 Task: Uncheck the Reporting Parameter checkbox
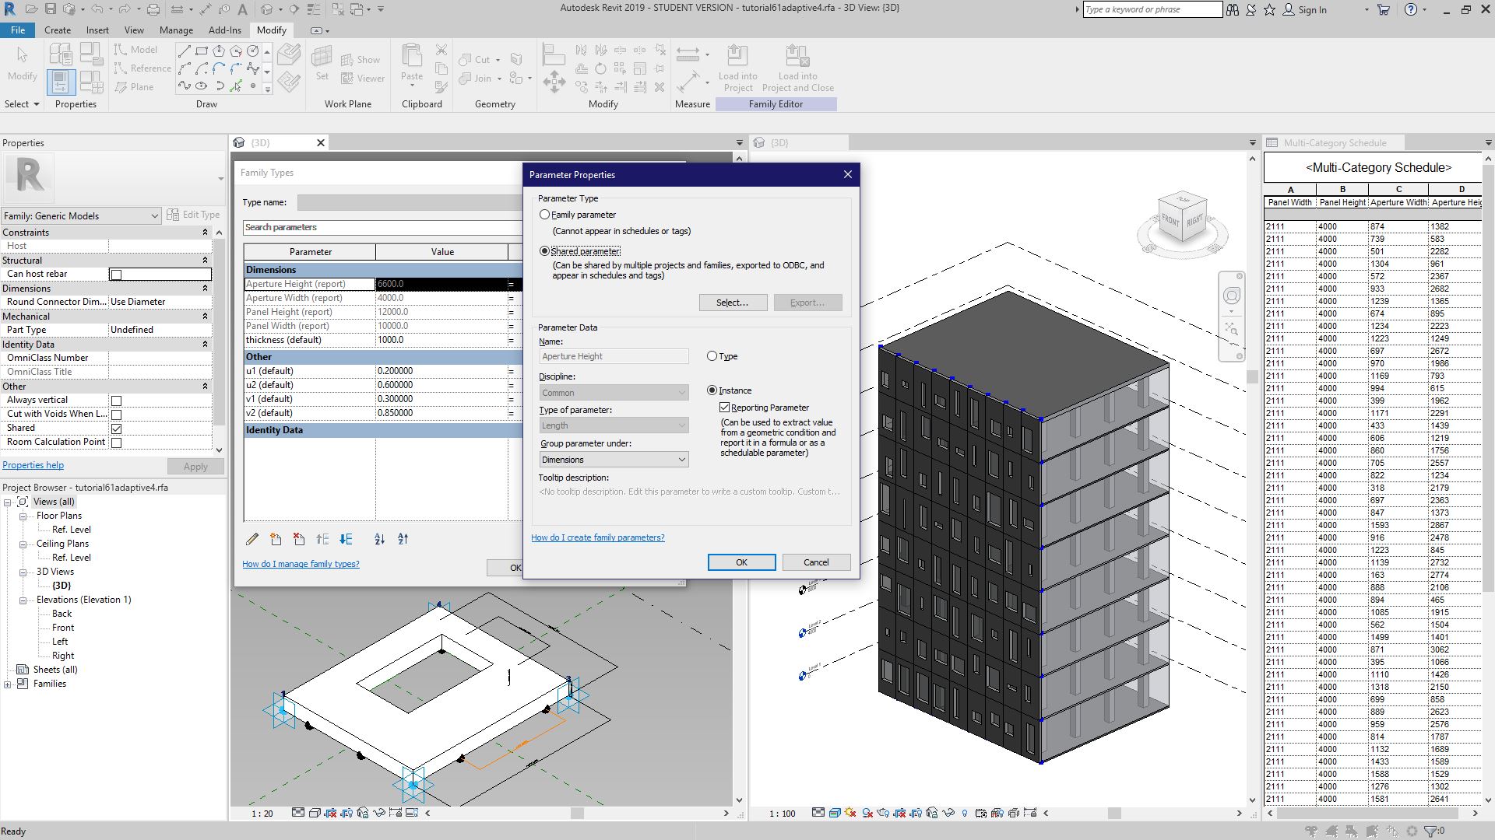pyautogui.click(x=725, y=408)
